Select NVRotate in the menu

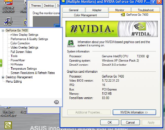coord(17,64)
